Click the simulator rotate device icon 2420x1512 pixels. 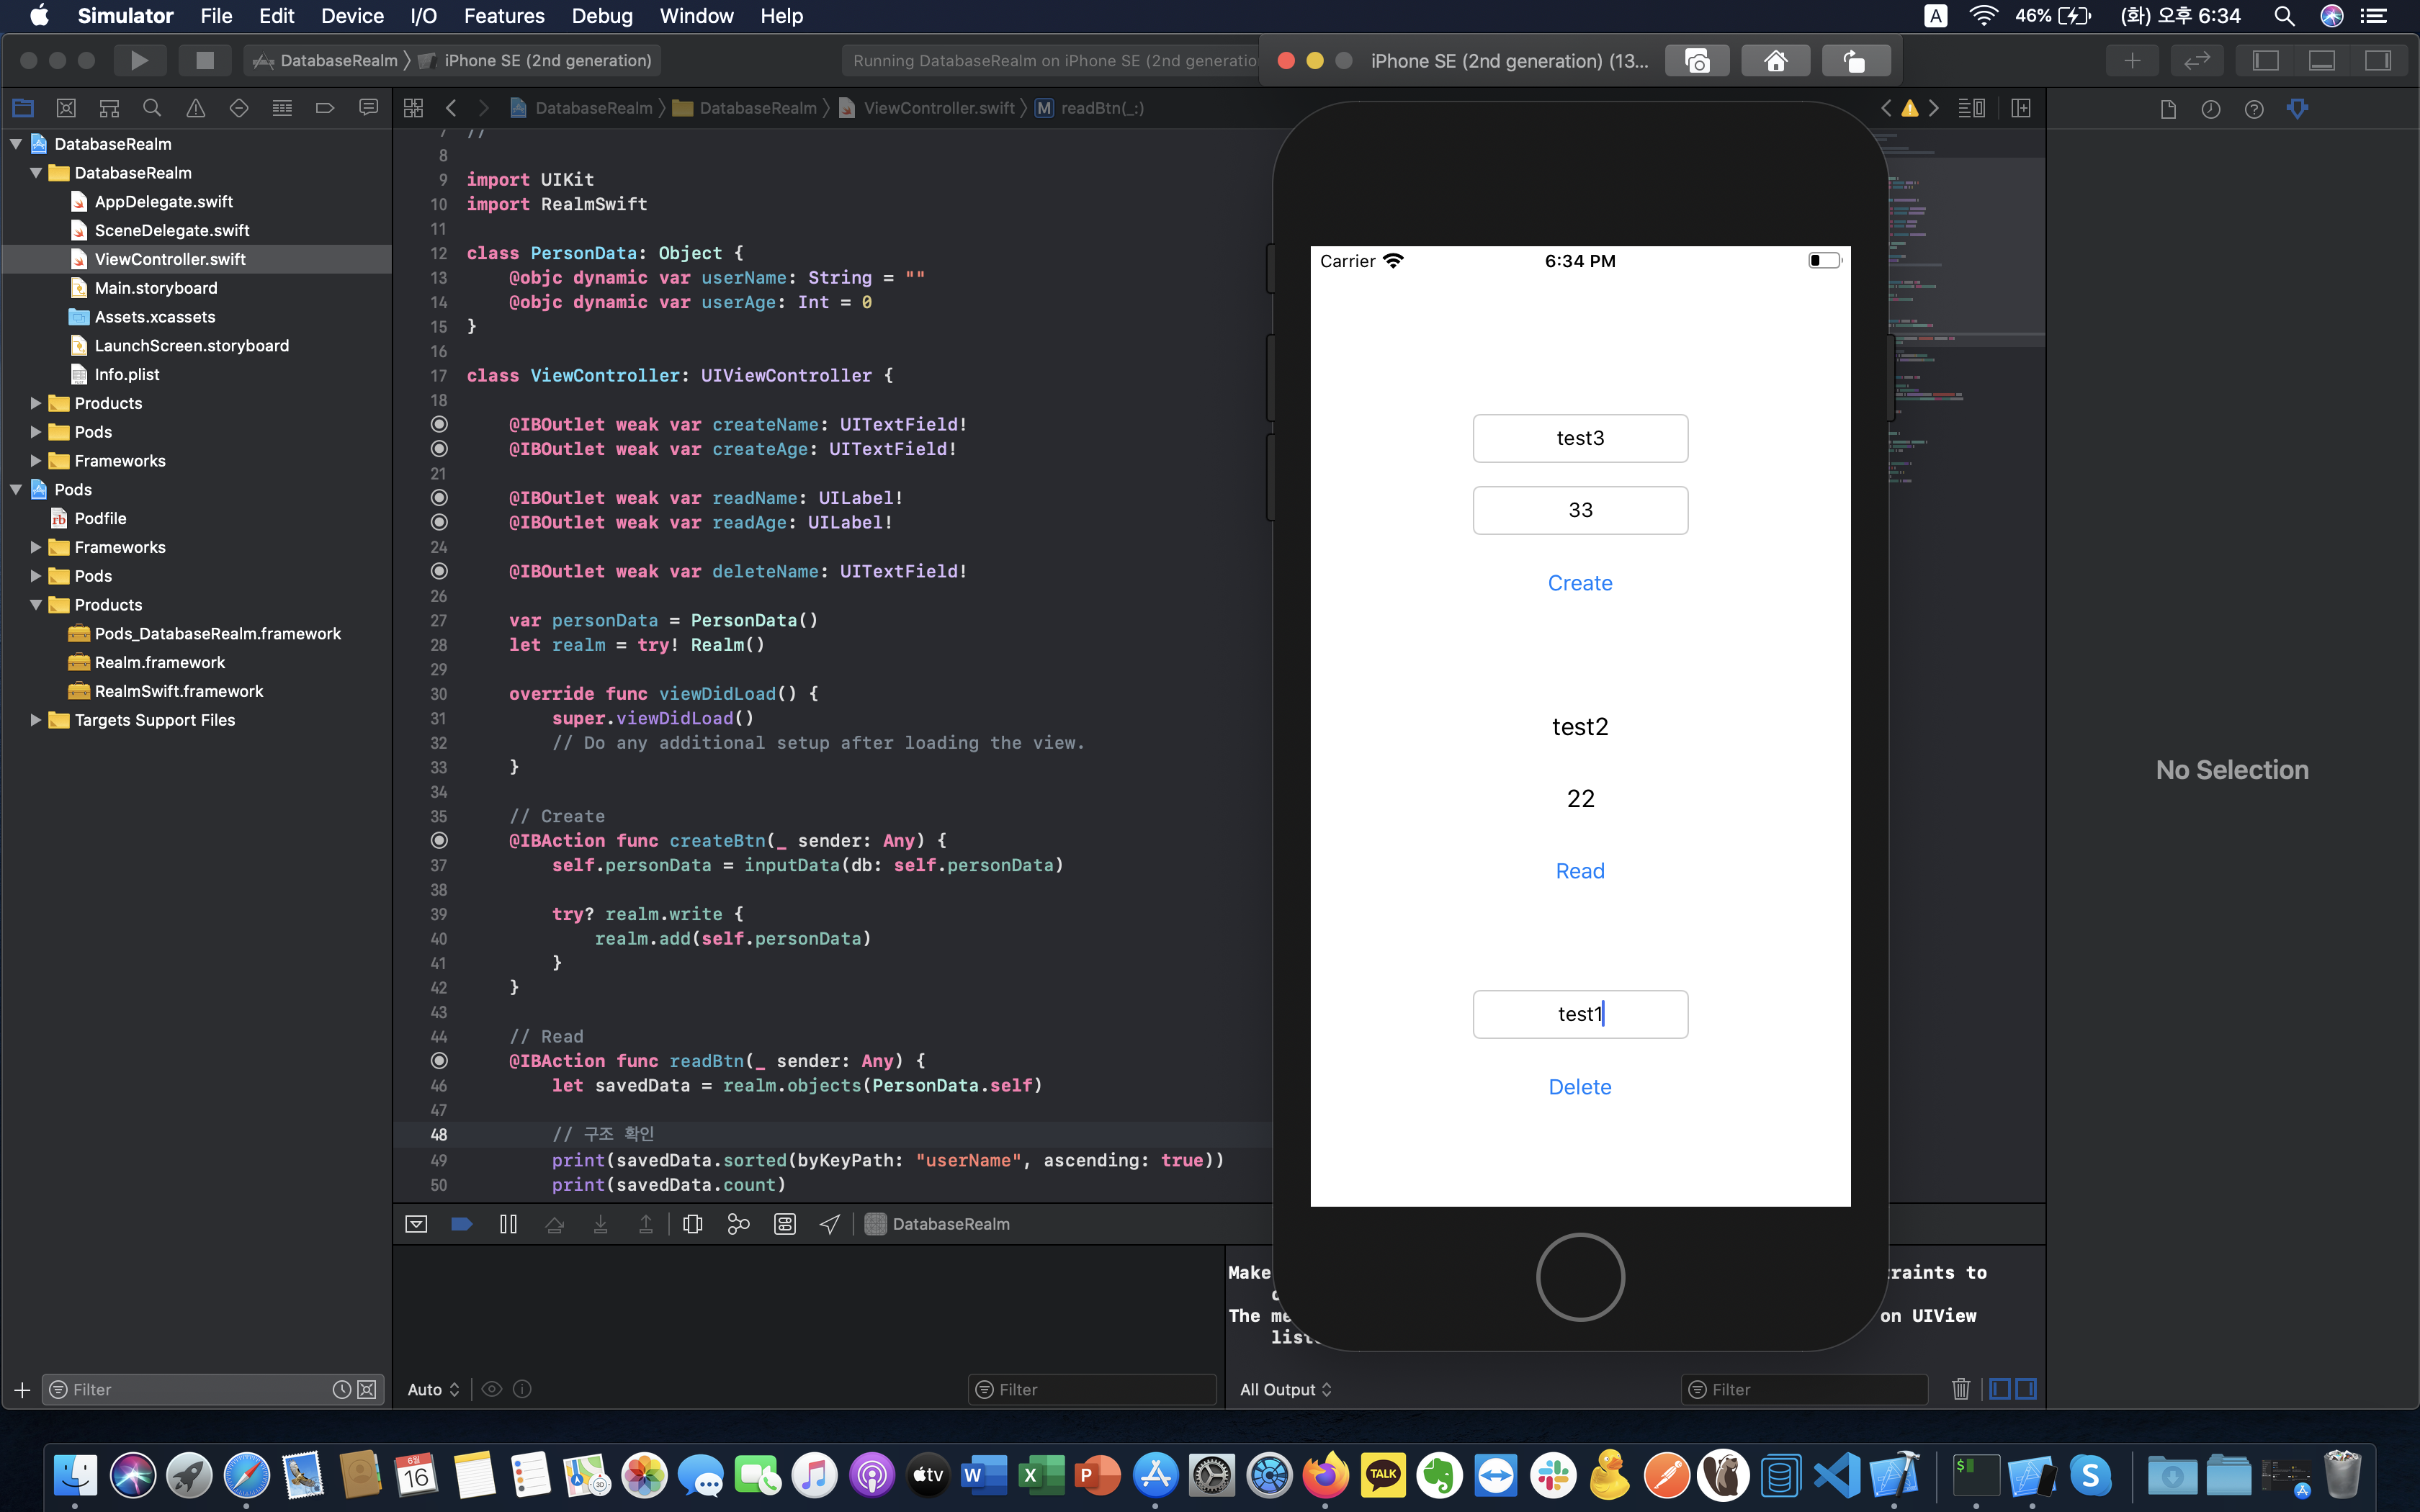tap(1855, 61)
